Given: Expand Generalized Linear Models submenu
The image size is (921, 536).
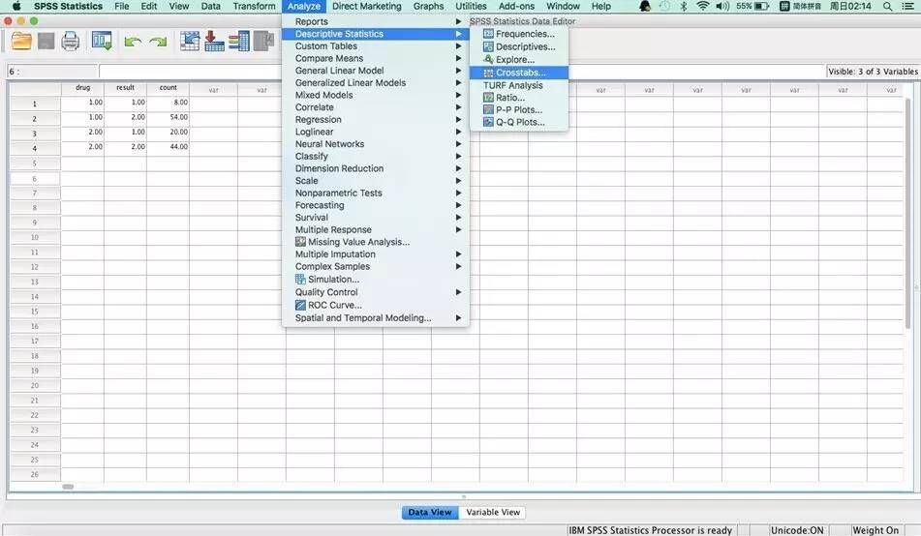Looking at the screenshot, I should click(x=376, y=83).
